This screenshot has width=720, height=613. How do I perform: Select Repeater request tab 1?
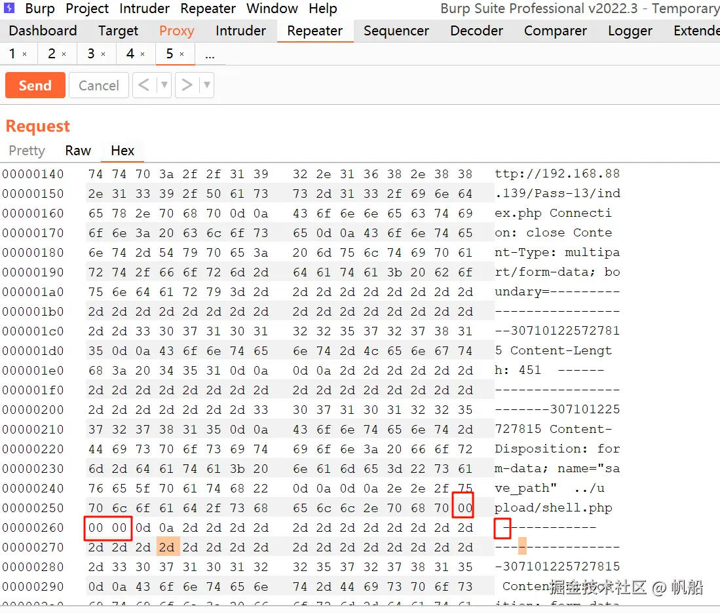pyautogui.click(x=12, y=54)
